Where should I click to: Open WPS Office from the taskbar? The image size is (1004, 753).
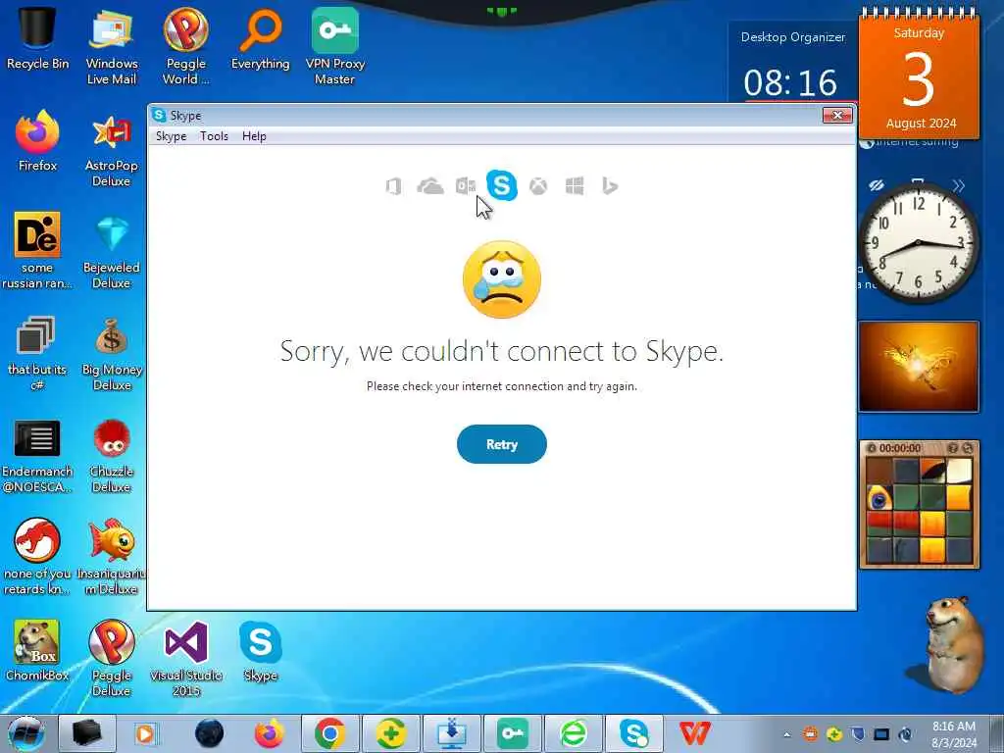pos(695,733)
